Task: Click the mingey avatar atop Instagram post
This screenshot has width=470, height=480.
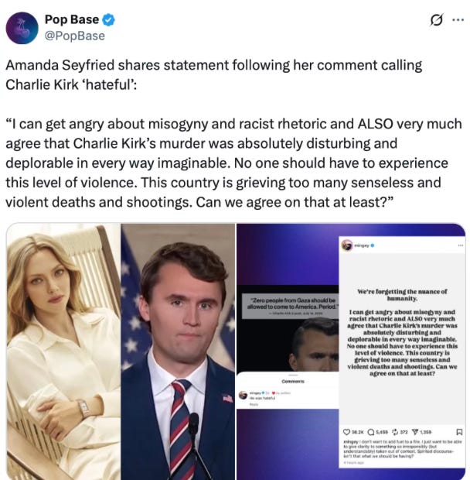Action: coord(347,245)
